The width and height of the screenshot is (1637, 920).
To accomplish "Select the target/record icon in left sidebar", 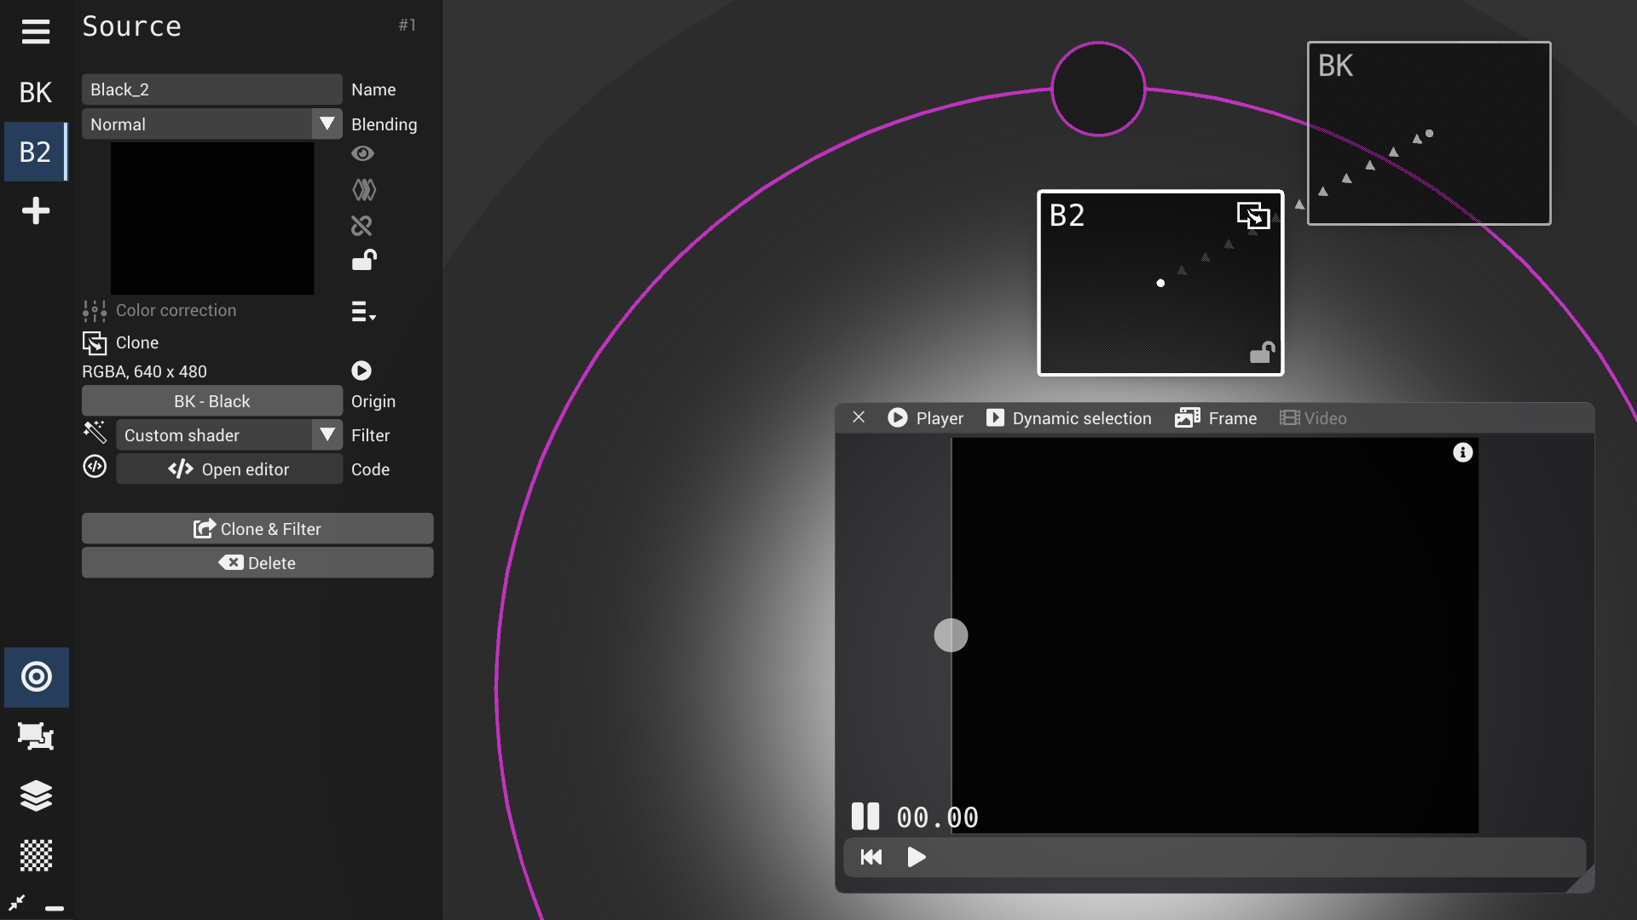I will pyautogui.click(x=36, y=677).
